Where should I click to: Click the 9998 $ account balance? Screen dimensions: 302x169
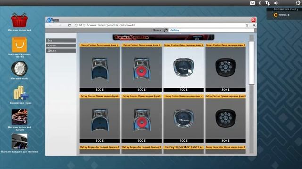[284, 15]
